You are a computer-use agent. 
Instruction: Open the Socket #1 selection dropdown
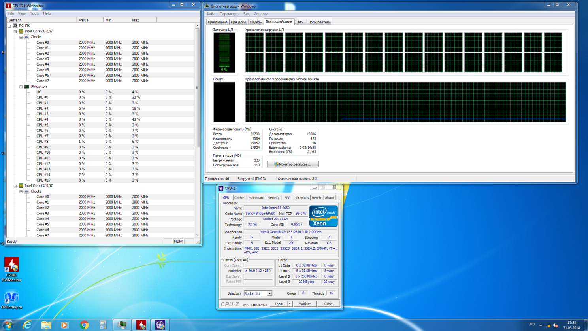point(269,294)
